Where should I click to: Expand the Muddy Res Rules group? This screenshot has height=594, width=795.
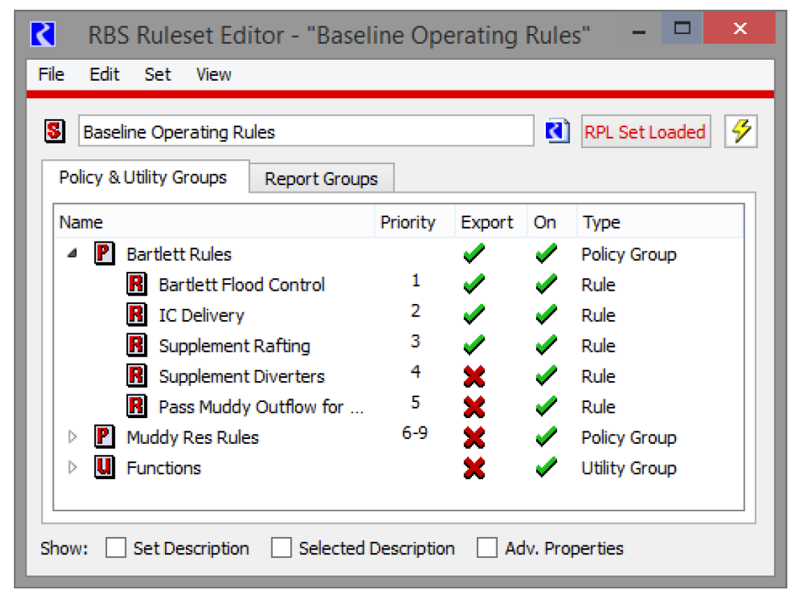pyautogui.click(x=72, y=438)
